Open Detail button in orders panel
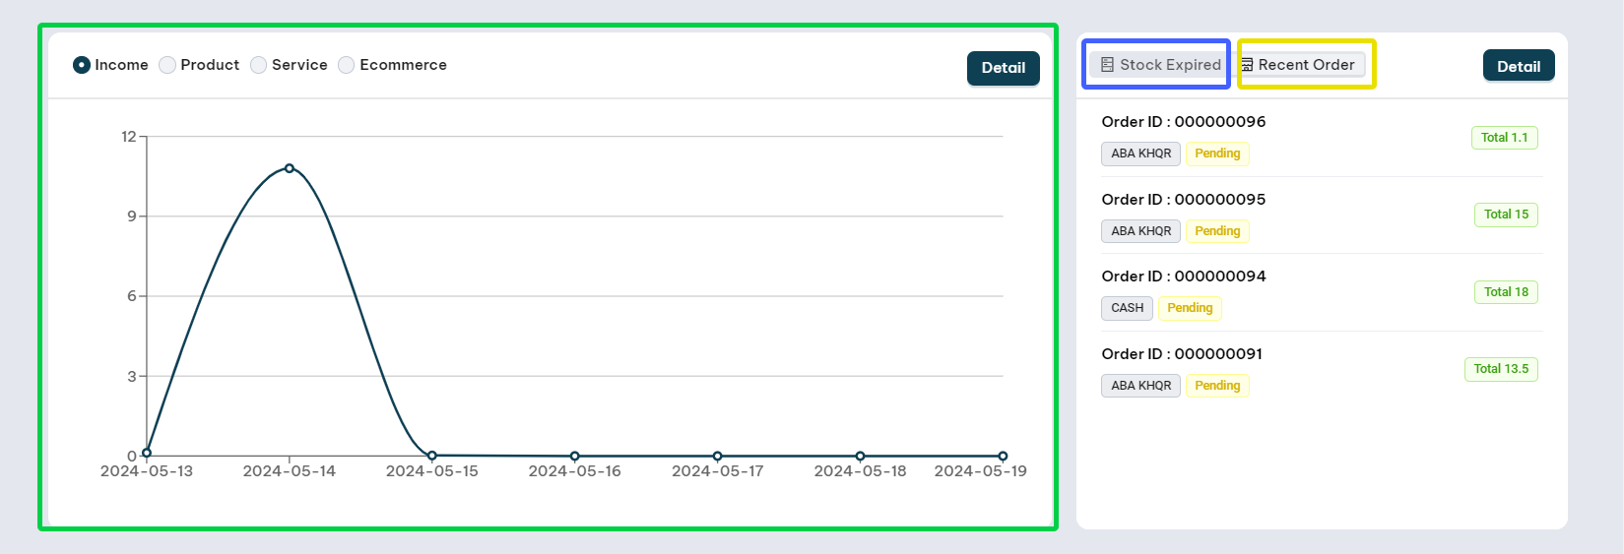The width and height of the screenshot is (1624, 554). [1518, 66]
